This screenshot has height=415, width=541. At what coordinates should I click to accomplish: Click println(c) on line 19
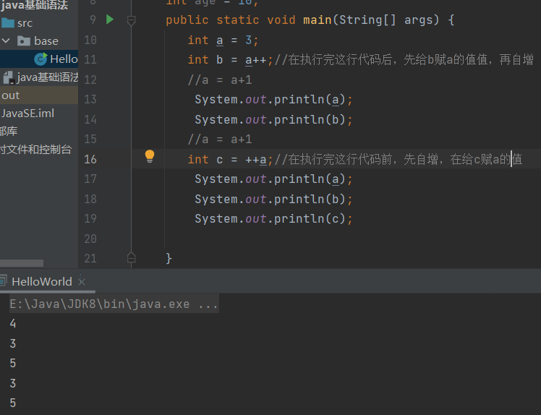(273, 219)
